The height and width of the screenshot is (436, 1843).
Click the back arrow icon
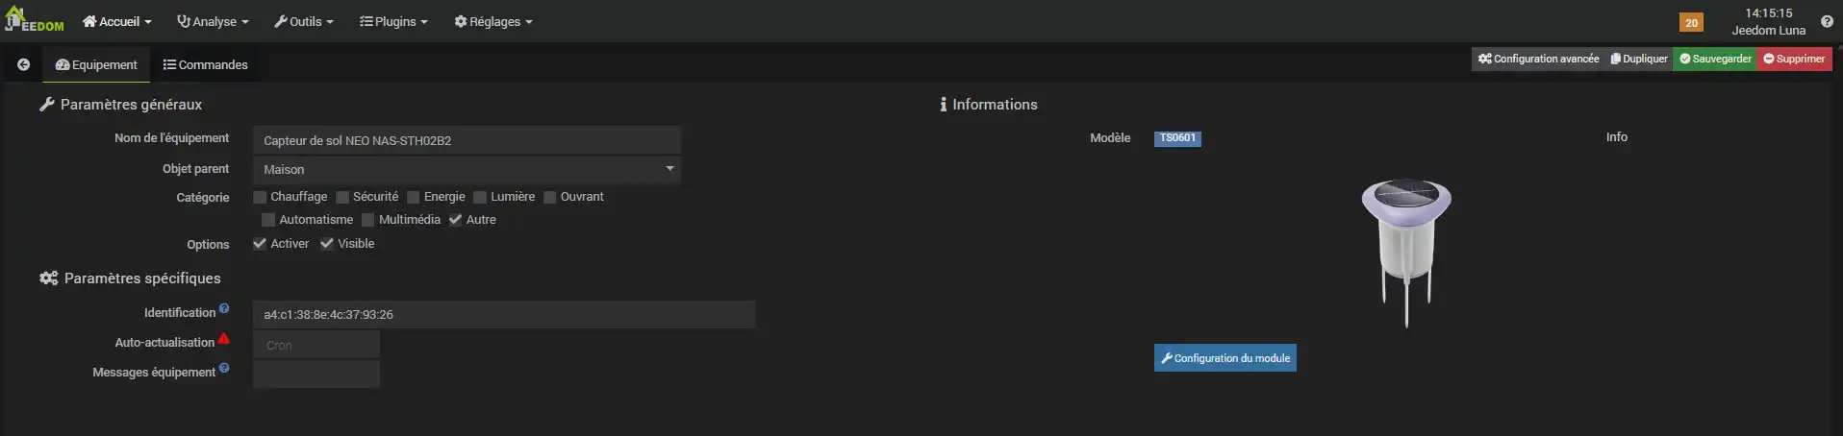(23, 64)
